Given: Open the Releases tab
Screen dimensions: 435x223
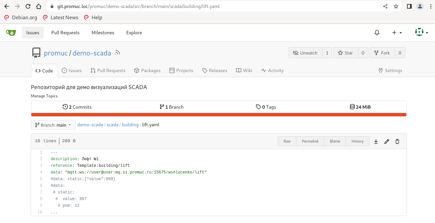Looking at the screenshot, I should [x=215, y=70].
